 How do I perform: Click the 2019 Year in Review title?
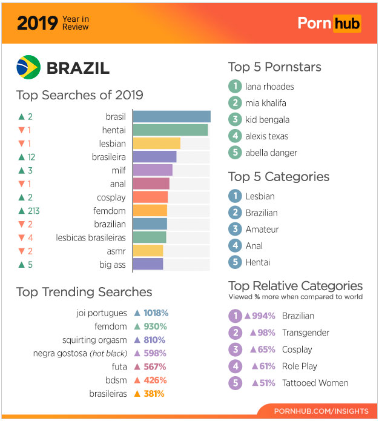coord(53,23)
